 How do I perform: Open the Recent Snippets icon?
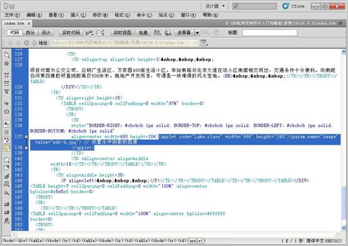click(7, 184)
